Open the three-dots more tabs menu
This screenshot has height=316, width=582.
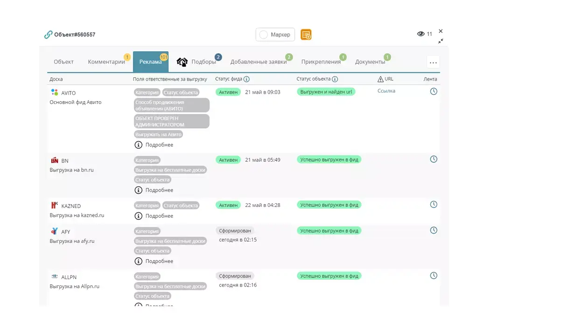[433, 62]
